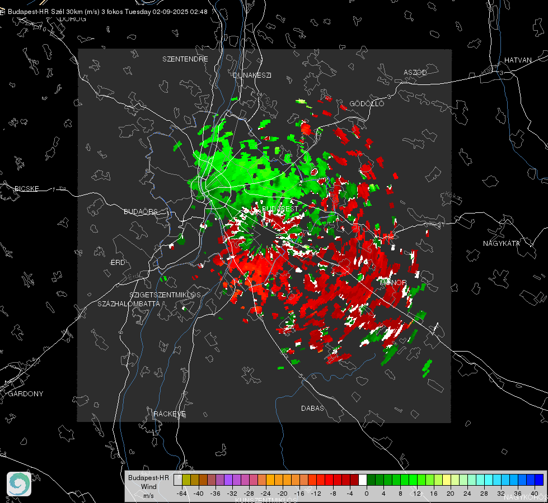This screenshot has width=548, height=503.
Task: Click the SZENTENDRE city label
Action: [185, 59]
